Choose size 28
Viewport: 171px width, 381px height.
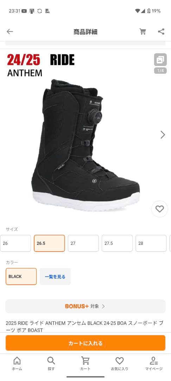[x=151, y=243]
